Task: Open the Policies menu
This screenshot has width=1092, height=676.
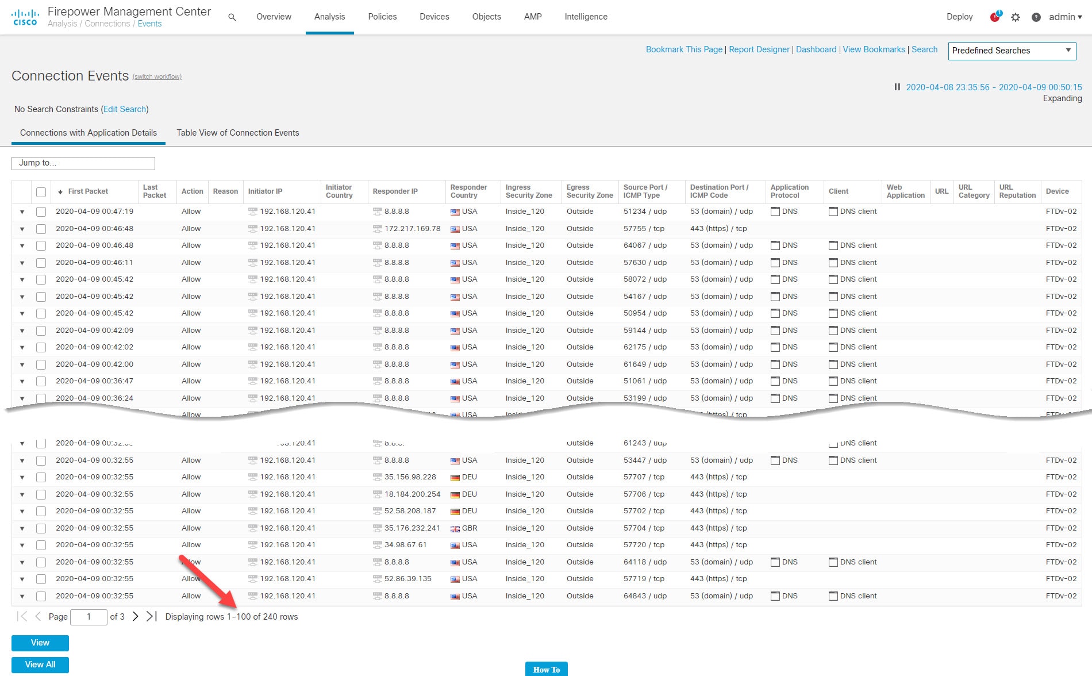Action: click(382, 17)
